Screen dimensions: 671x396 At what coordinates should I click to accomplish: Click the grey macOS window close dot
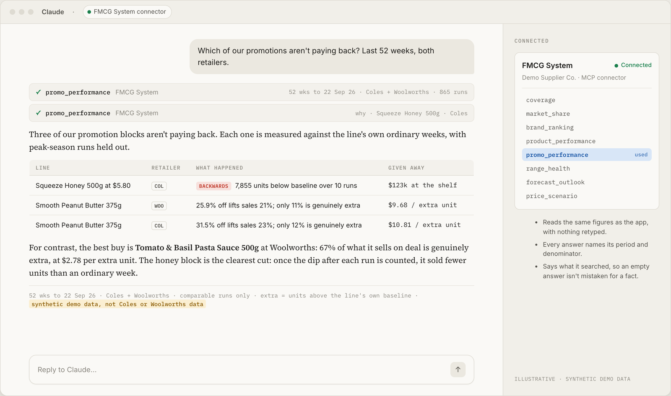pyautogui.click(x=13, y=12)
